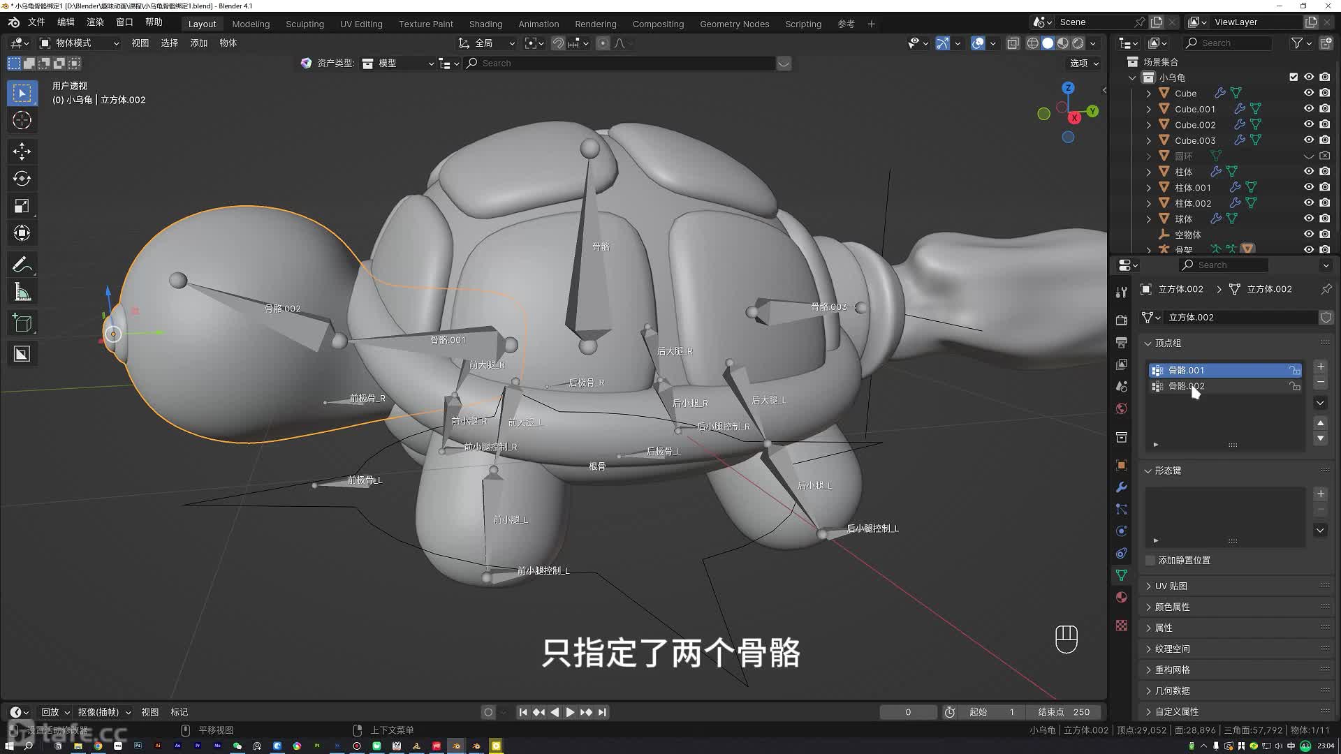Image resolution: width=1341 pixels, height=754 pixels.
Task: Toggle viewport overlays button
Action: (x=978, y=43)
